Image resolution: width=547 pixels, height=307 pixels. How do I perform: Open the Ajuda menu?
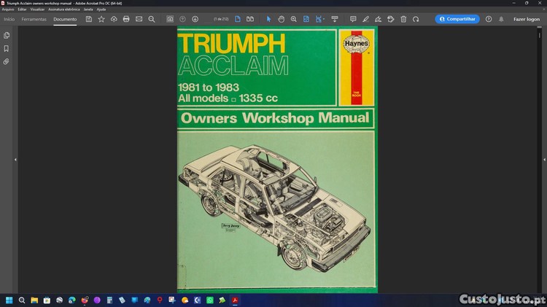tap(101, 9)
